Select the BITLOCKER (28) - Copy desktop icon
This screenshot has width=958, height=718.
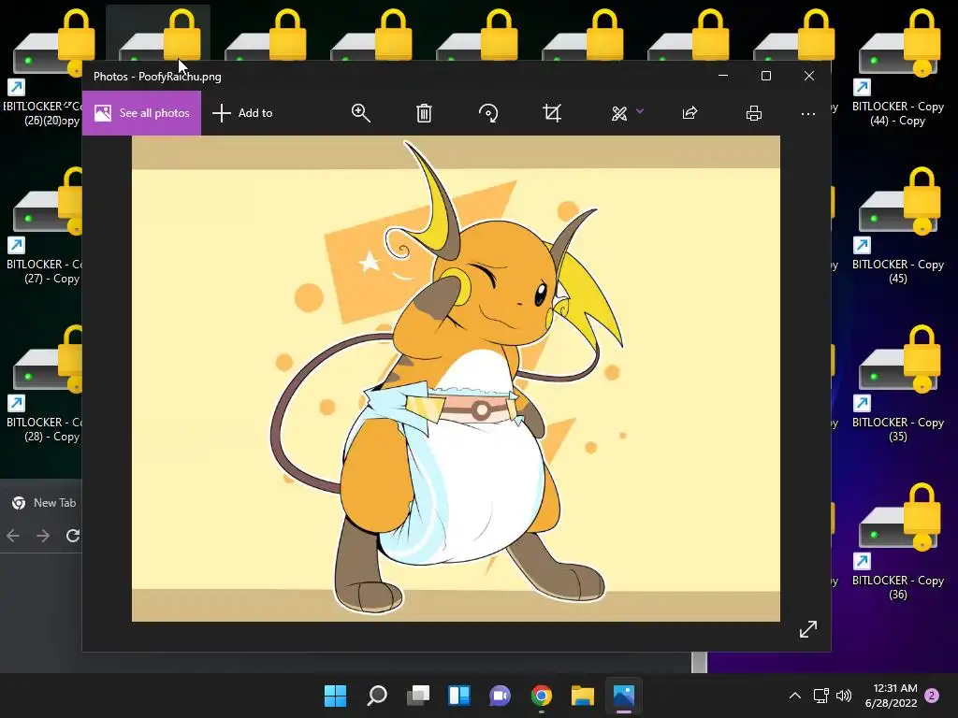pyautogui.click(x=43, y=386)
